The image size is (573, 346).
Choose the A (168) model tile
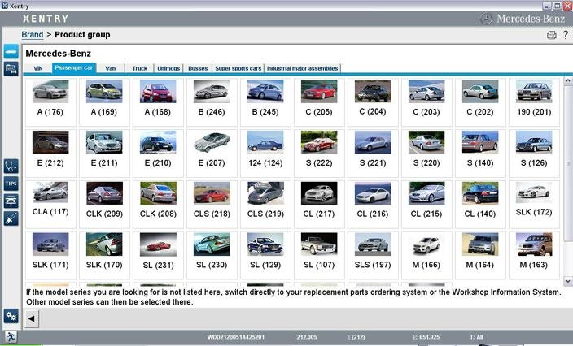pyautogui.click(x=158, y=102)
